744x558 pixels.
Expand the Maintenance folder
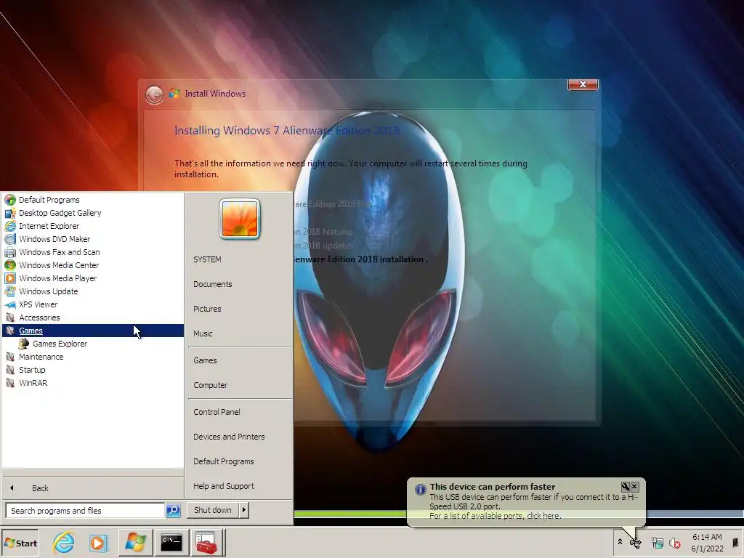93,357
